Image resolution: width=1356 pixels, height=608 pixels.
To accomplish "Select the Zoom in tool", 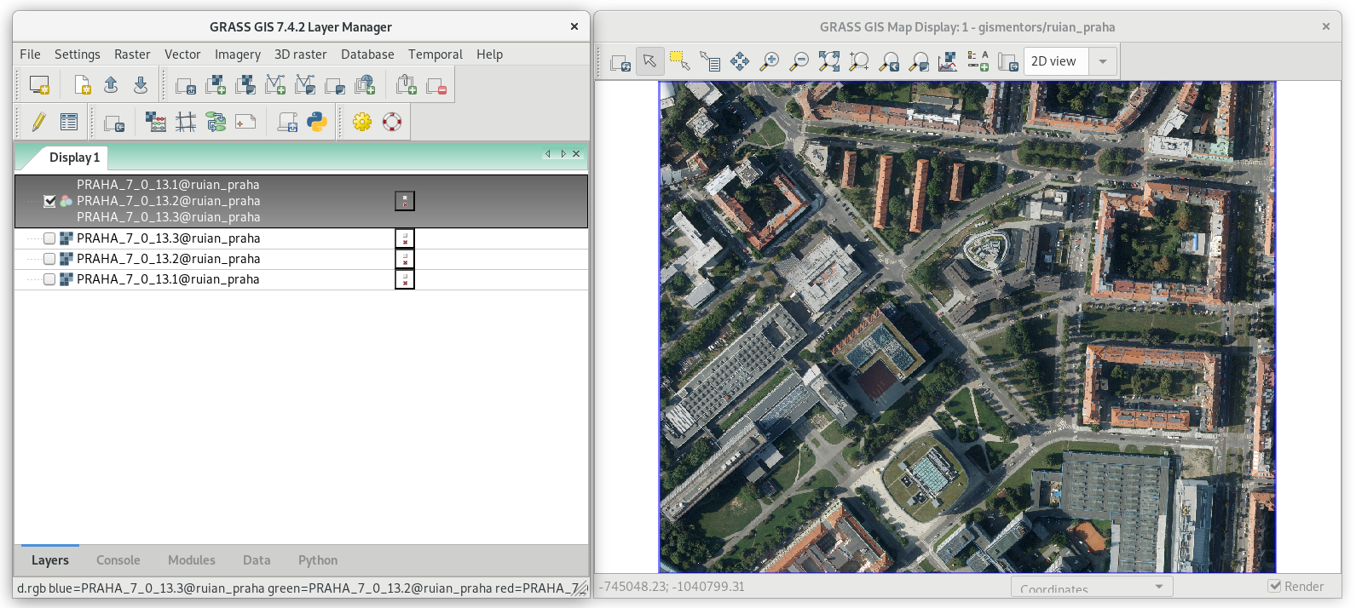I will point(770,61).
